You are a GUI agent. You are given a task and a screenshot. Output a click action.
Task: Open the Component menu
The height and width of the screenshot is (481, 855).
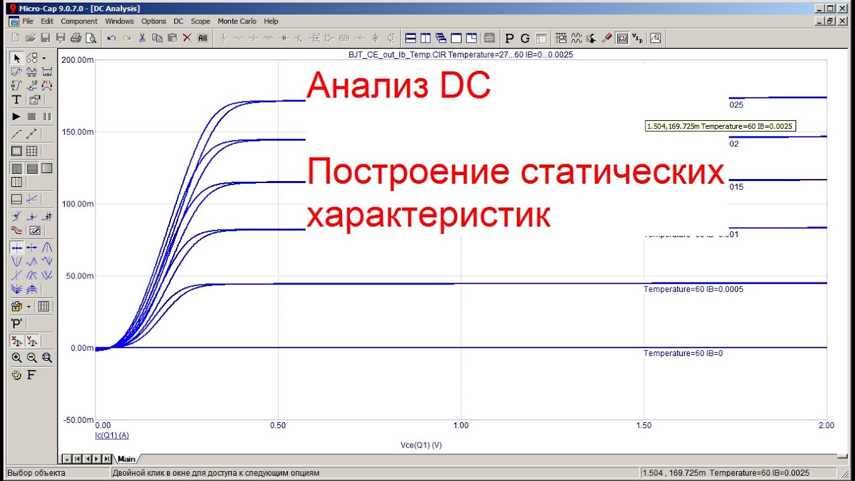coord(79,21)
